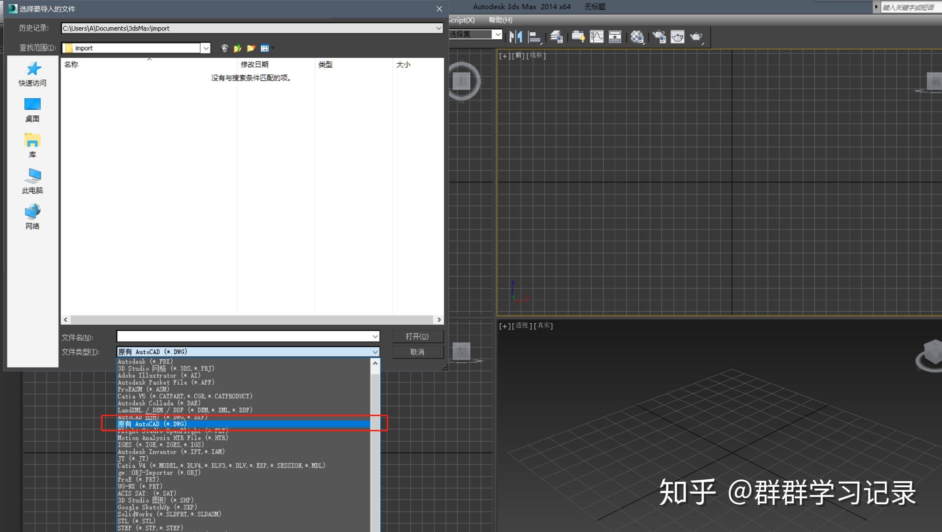Click the file type list scroll up arrow
Viewport: 942px width, 532px height.
click(375, 363)
